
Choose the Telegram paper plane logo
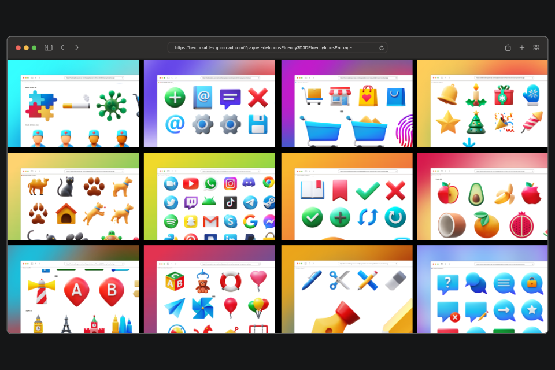click(250, 202)
